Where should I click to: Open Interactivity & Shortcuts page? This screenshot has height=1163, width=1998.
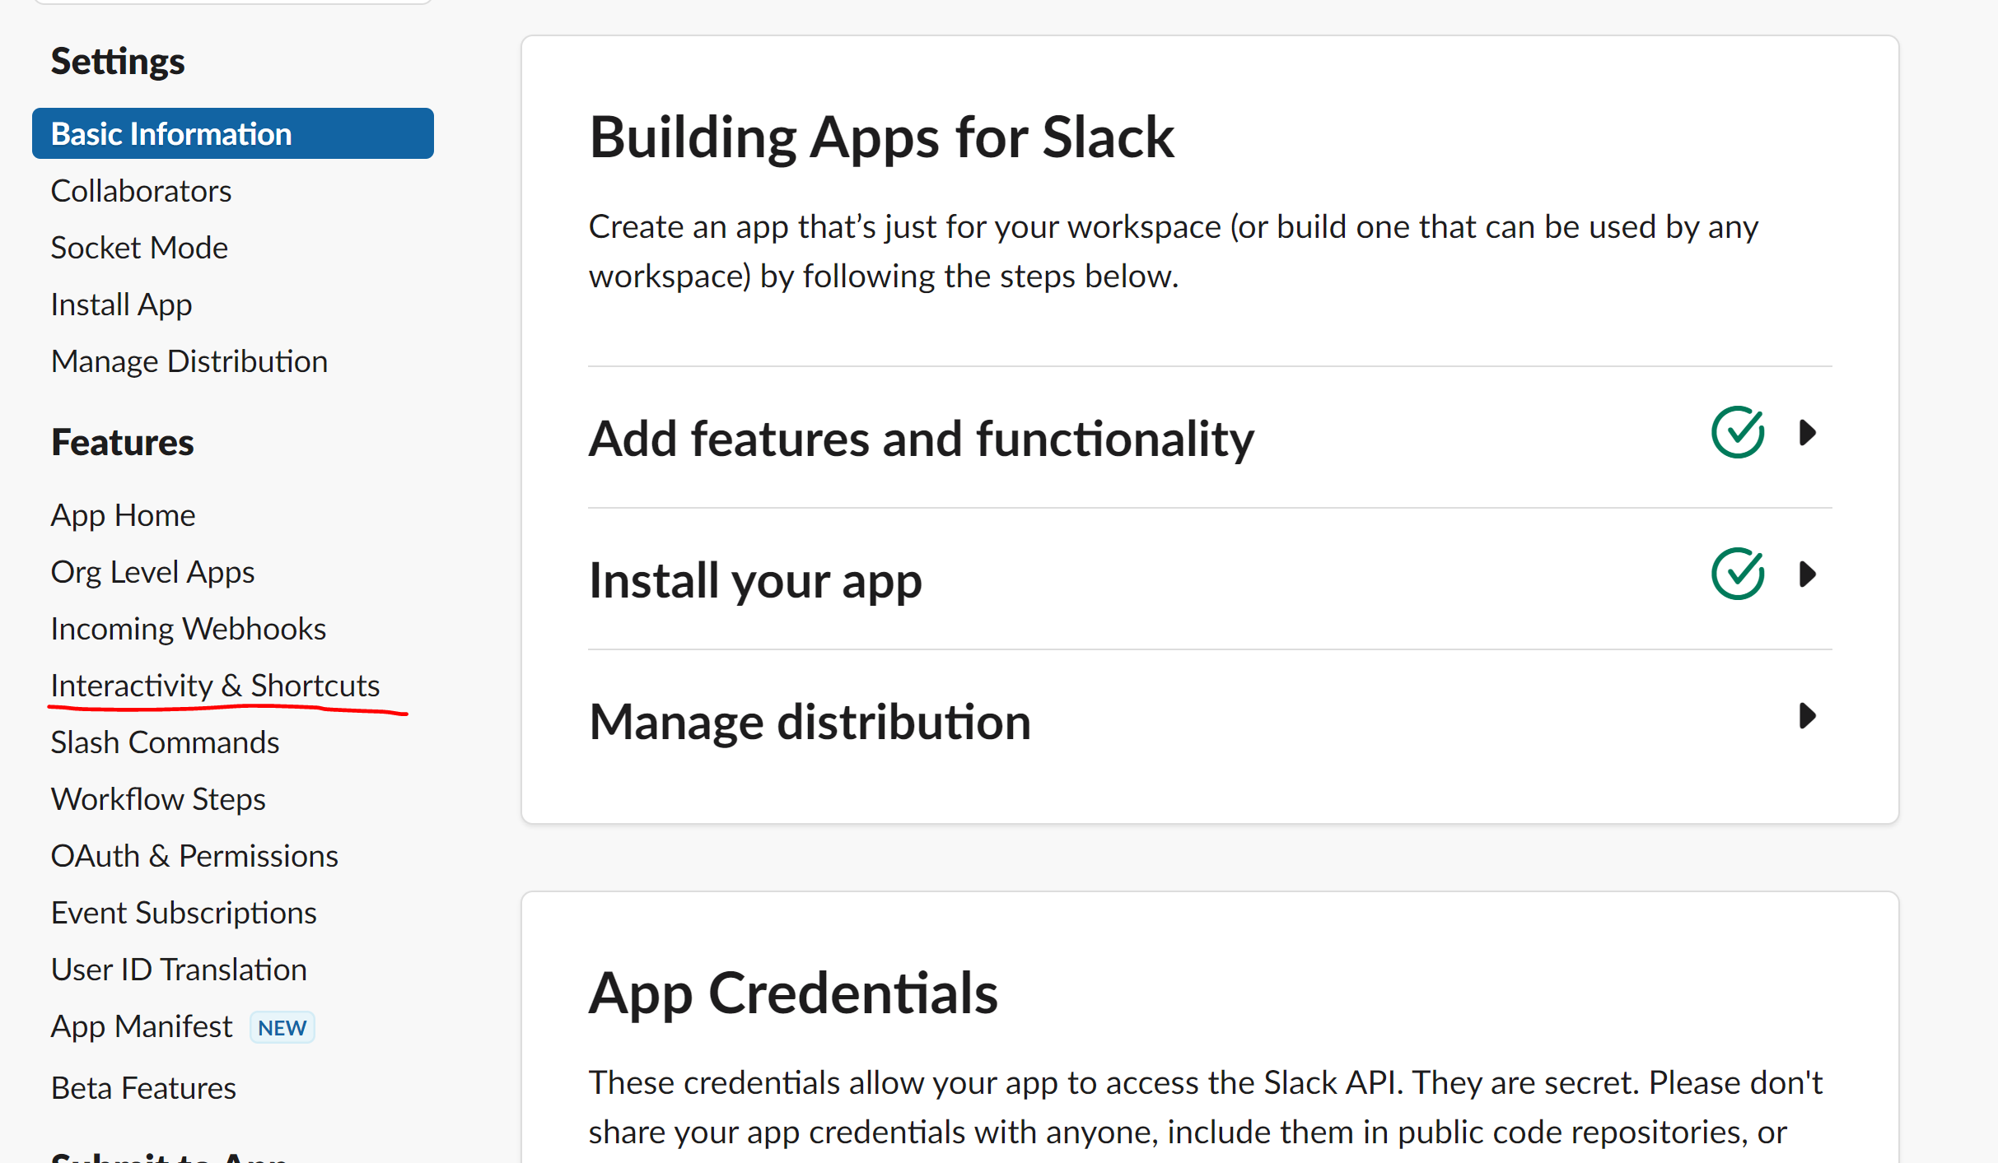coord(215,686)
